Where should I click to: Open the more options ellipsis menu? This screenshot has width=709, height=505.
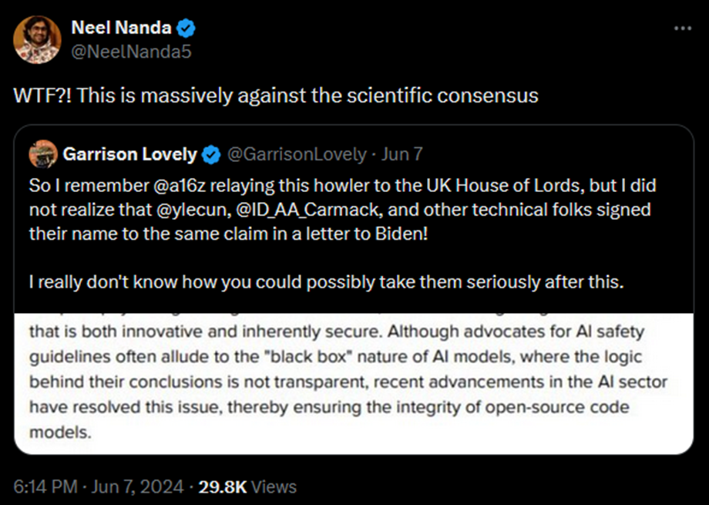(683, 29)
